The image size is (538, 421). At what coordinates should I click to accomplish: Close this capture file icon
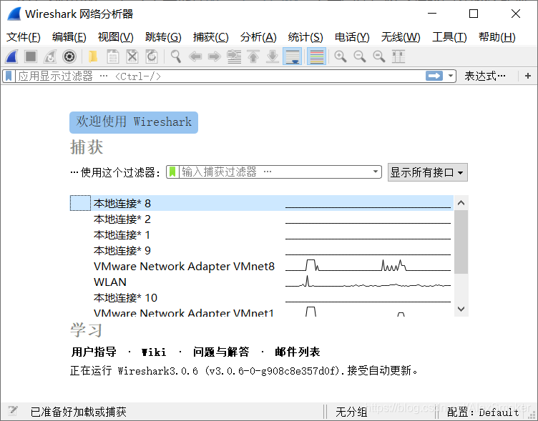132,56
